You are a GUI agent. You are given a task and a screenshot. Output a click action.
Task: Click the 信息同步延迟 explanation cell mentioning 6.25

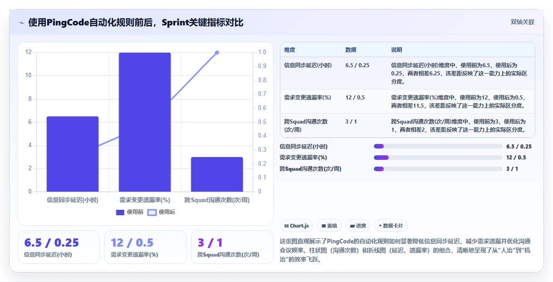click(x=459, y=74)
